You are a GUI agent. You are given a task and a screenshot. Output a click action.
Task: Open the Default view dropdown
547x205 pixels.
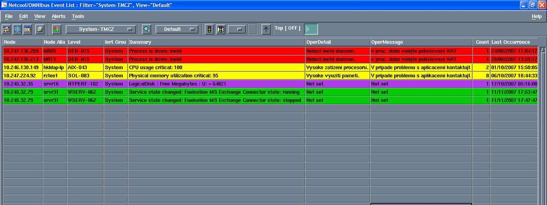[x=177, y=29]
